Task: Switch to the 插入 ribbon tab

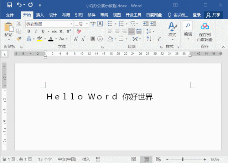Action: point(40,15)
